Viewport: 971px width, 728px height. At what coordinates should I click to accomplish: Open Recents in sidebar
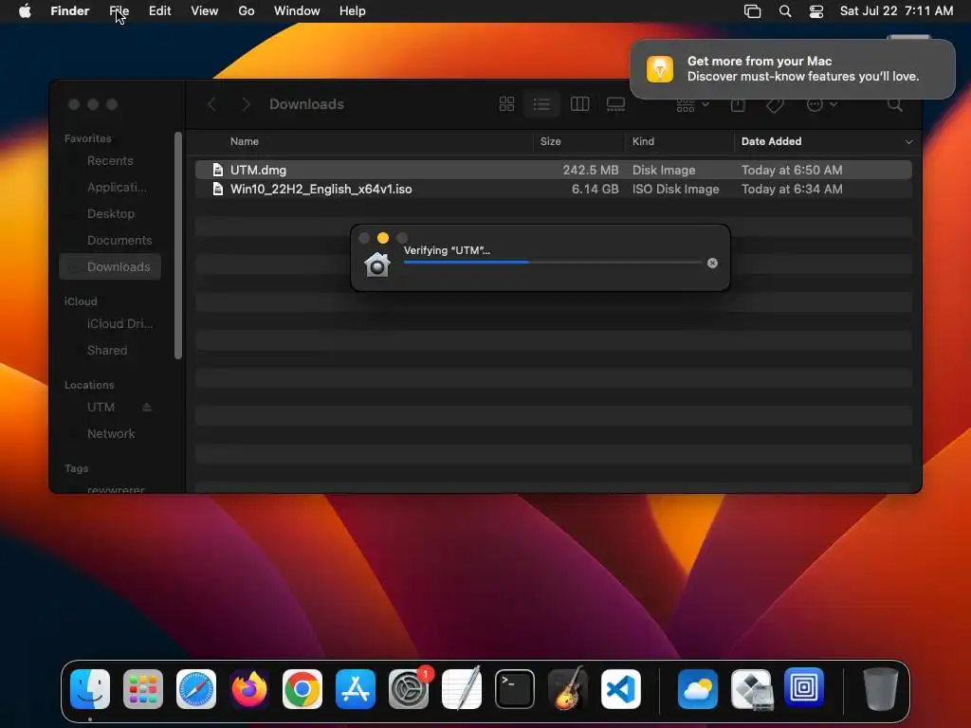point(110,161)
